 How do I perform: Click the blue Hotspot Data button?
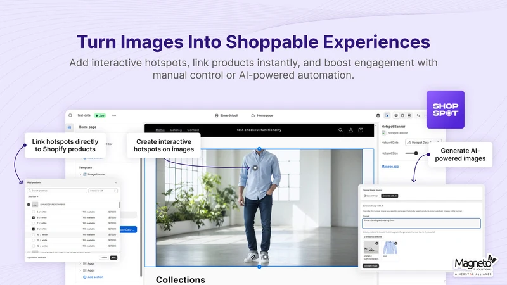(128, 229)
